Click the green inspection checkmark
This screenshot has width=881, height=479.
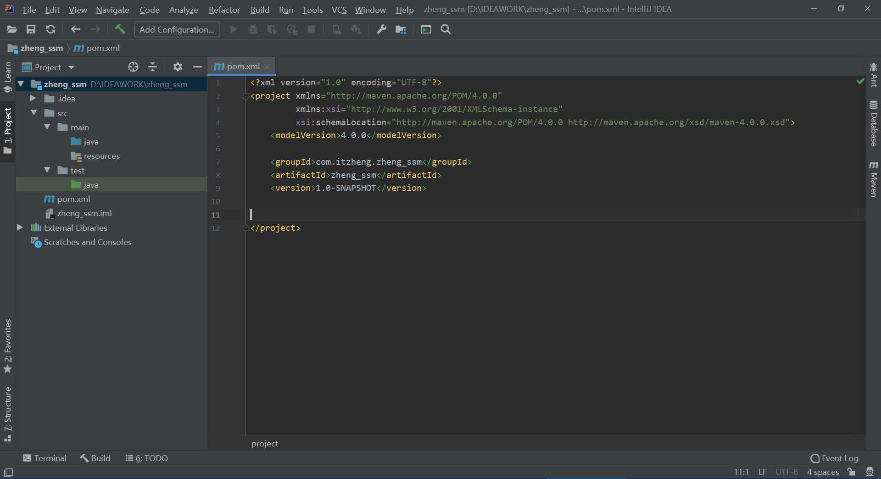point(860,81)
